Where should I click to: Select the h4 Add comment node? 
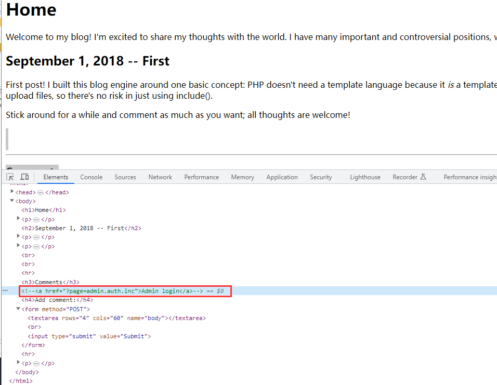(x=57, y=300)
